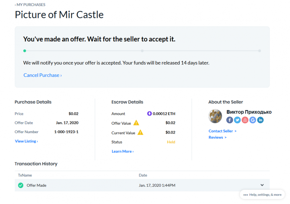Click the green first progress step dot
Screen dimensions: 290x204
click(24, 51)
